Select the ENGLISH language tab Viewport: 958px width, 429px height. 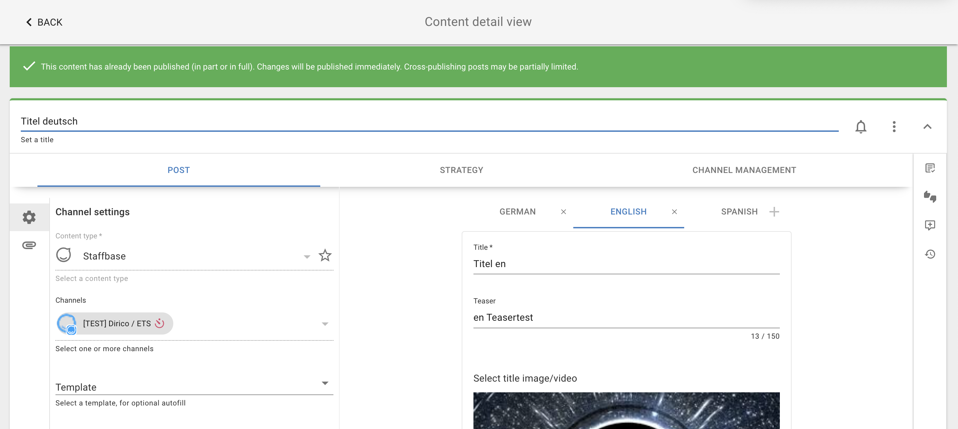coord(628,211)
